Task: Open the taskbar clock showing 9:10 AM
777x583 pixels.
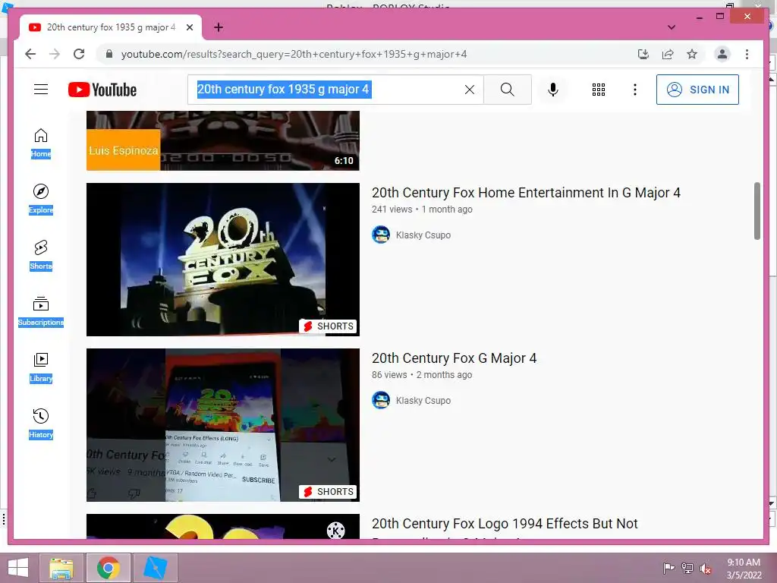Action: pos(744,569)
